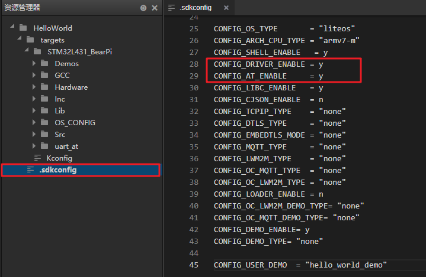Click line number 31 in gutter
This screenshot has width=426, height=277.
pos(194,100)
